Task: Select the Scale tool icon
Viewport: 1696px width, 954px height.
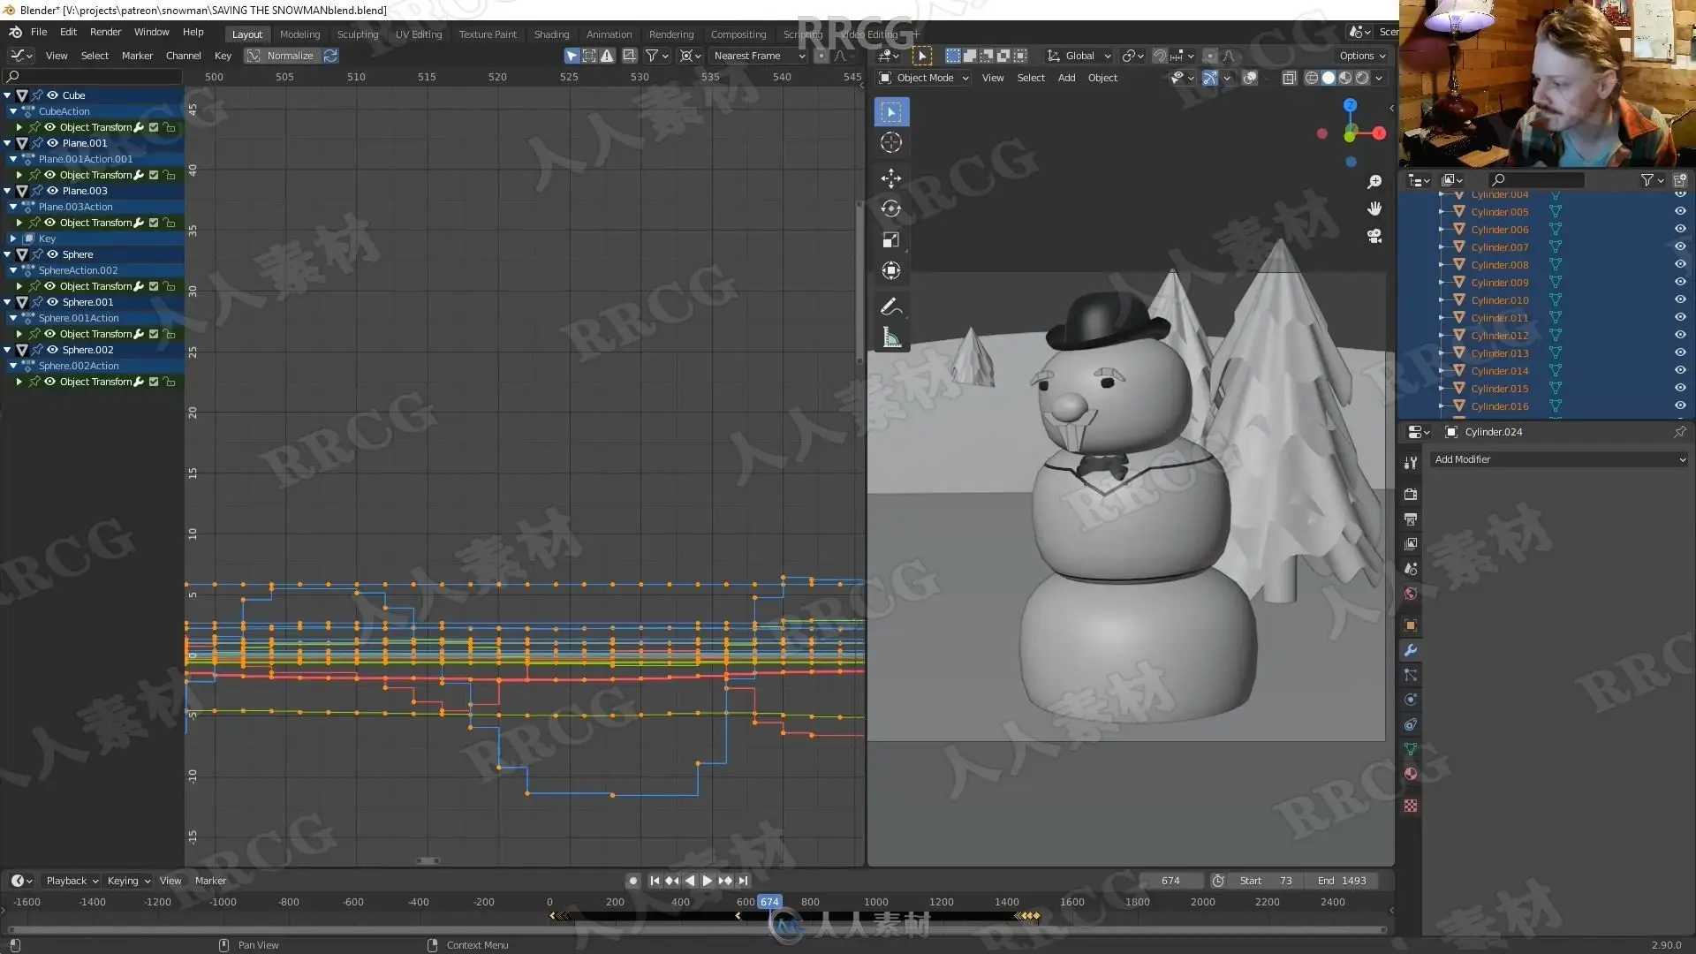Action: coord(890,239)
